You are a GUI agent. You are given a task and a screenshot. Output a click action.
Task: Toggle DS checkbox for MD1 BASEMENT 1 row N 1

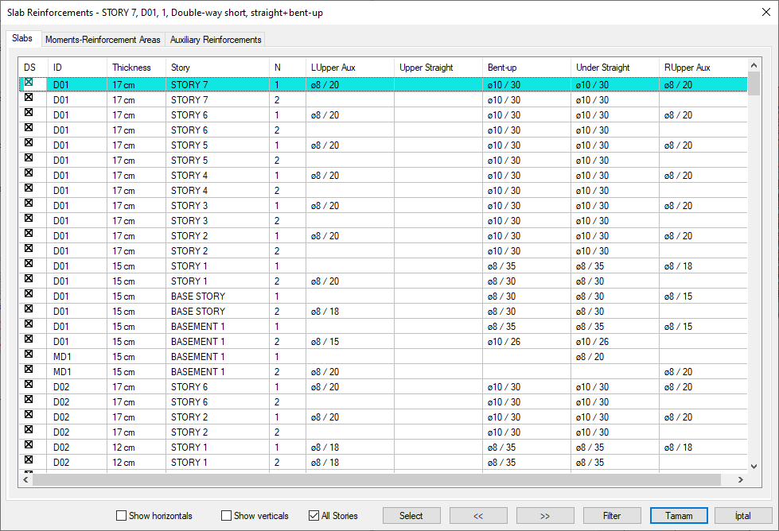(29, 355)
